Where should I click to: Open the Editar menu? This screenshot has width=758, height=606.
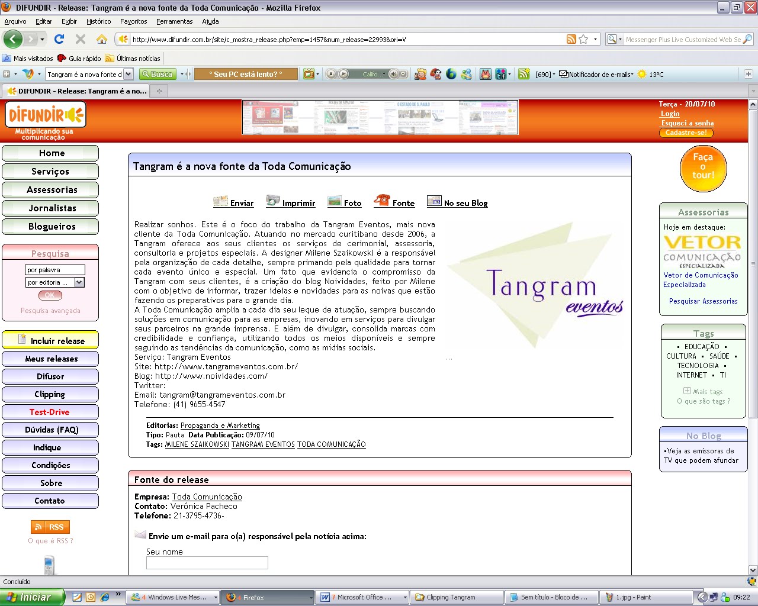44,21
